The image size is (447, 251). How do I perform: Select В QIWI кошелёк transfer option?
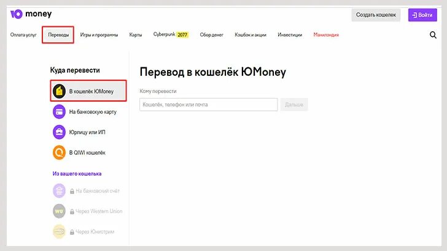click(79, 152)
